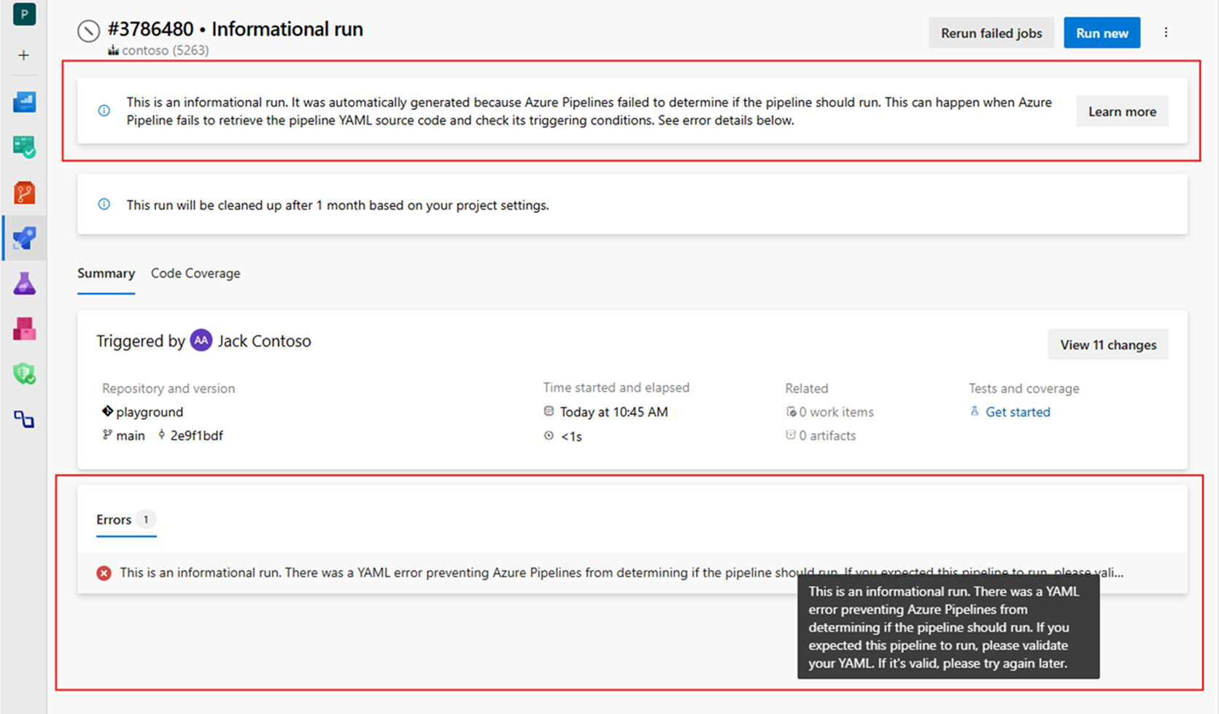Open the Repos icon in sidebar
The width and height of the screenshot is (1219, 714).
(24, 192)
